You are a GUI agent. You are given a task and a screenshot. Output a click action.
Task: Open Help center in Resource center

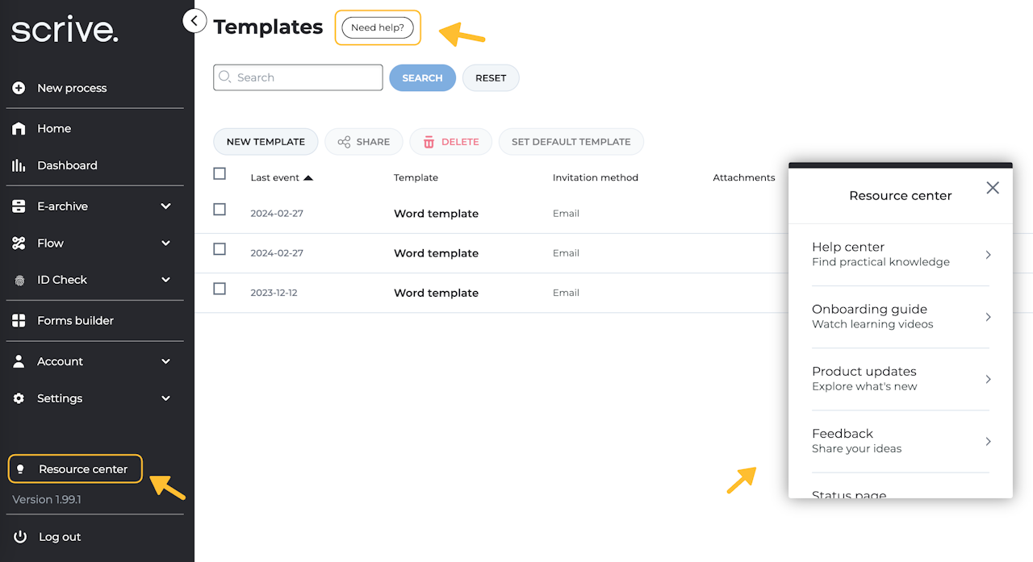tap(900, 254)
